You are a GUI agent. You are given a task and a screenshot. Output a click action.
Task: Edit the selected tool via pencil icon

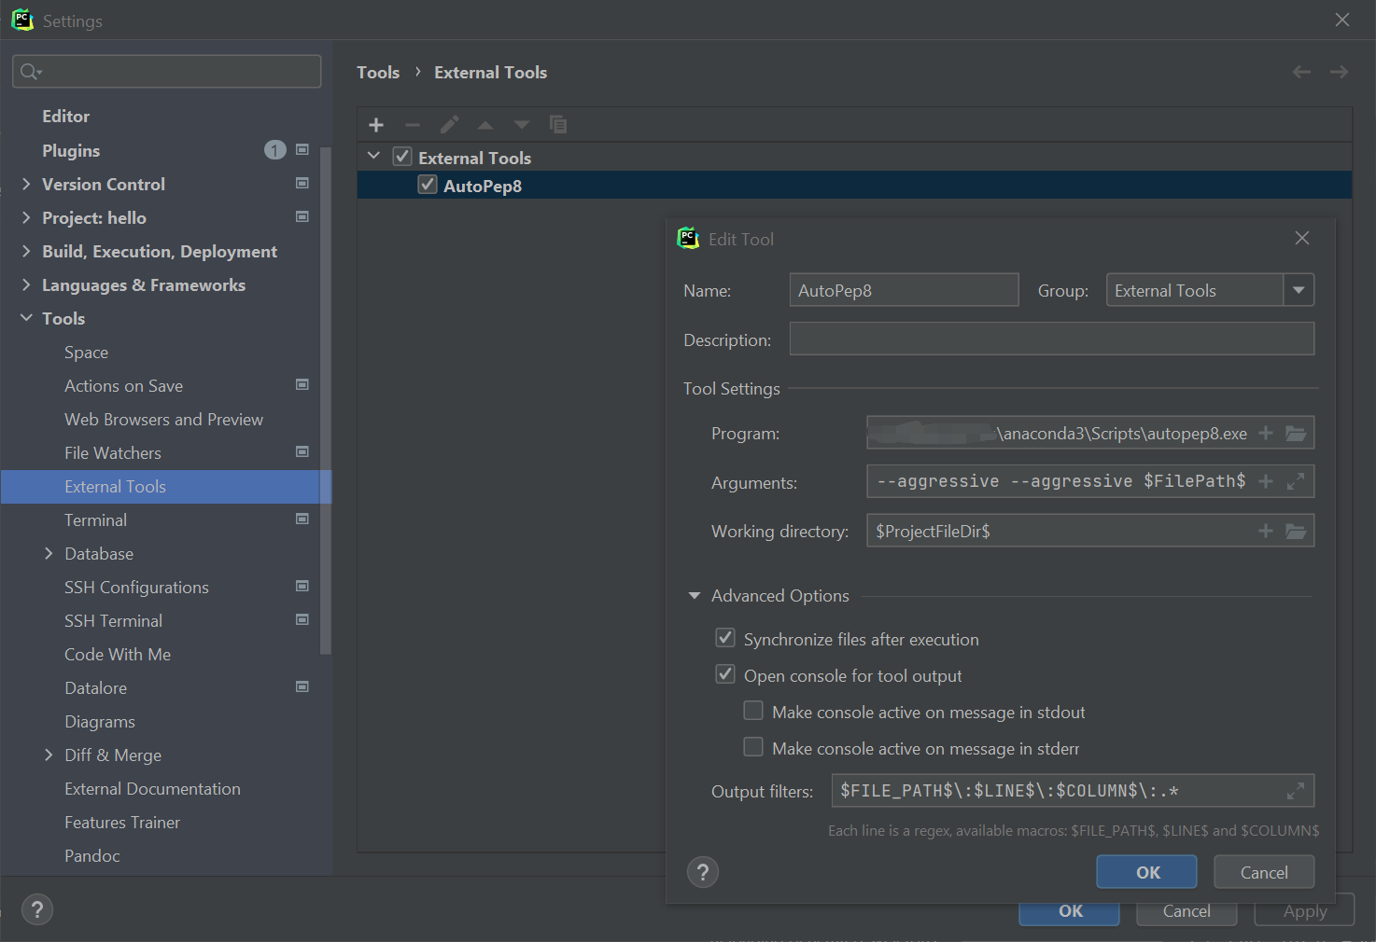(x=449, y=124)
